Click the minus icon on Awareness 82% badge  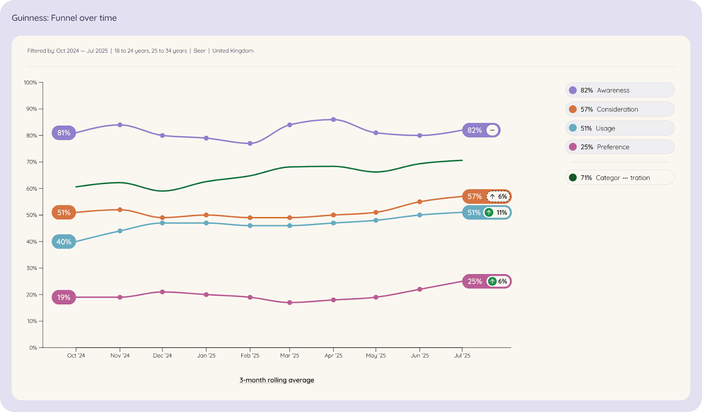coord(492,130)
